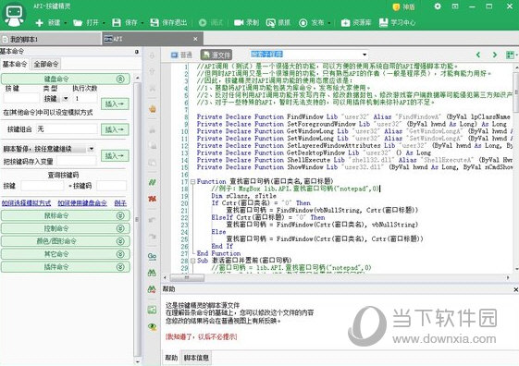Click the orange icon in the vertical toolbar
Image resolution: width=519 pixels, height=366 pixels.
[x=153, y=109]
